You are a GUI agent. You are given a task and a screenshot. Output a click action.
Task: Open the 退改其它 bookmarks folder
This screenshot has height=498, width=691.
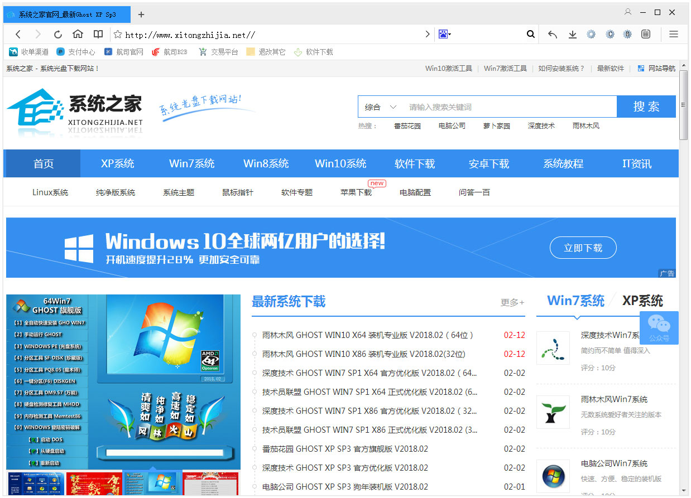pos(266,52)
